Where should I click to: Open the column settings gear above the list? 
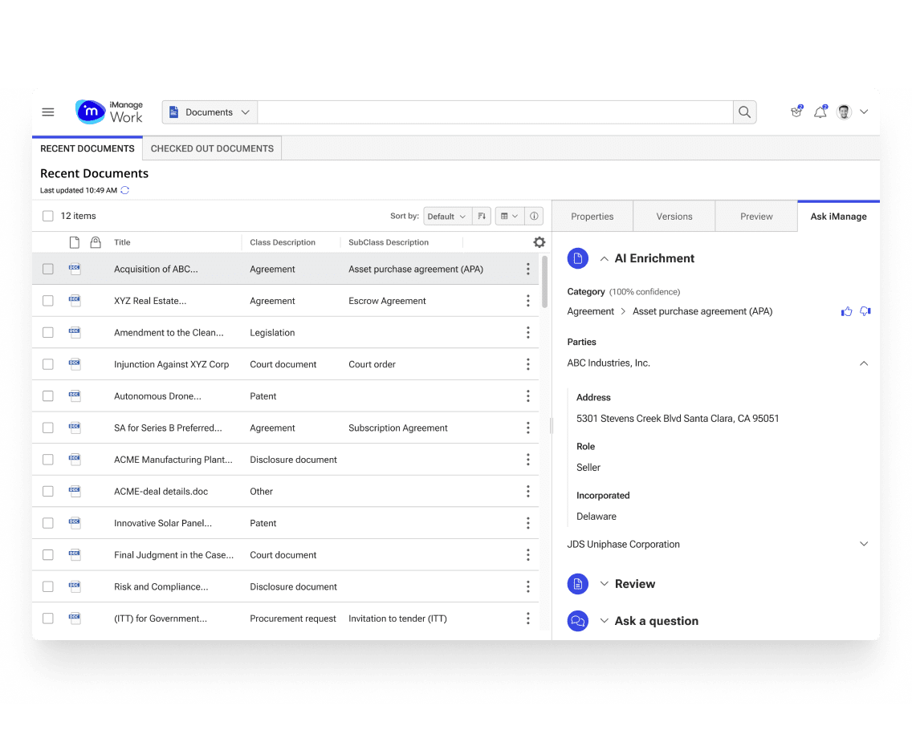539,241
